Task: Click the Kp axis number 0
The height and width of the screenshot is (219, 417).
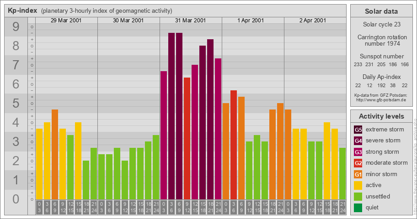Action: 16,199
